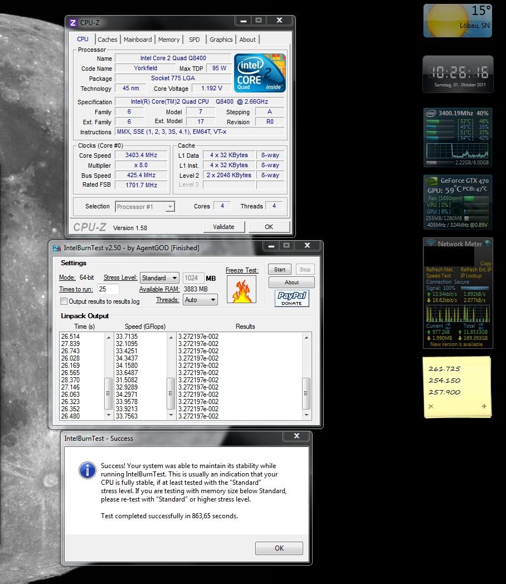Add a new sticky note with the plus icon
The width and height of the screenshot is (506, 584).
coord(484,406)
